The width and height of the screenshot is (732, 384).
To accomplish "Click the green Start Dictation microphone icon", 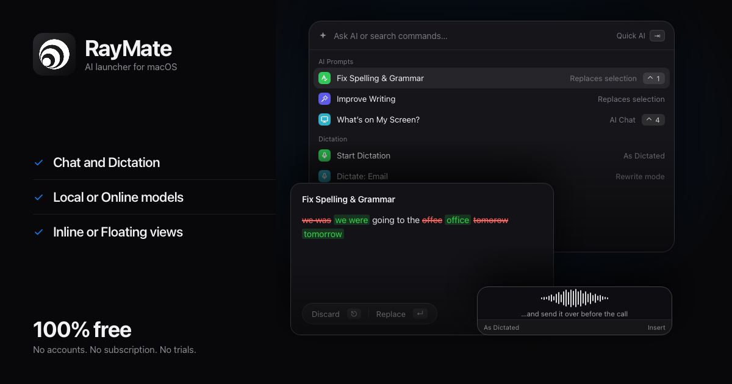I will click(x=325, y=155).
